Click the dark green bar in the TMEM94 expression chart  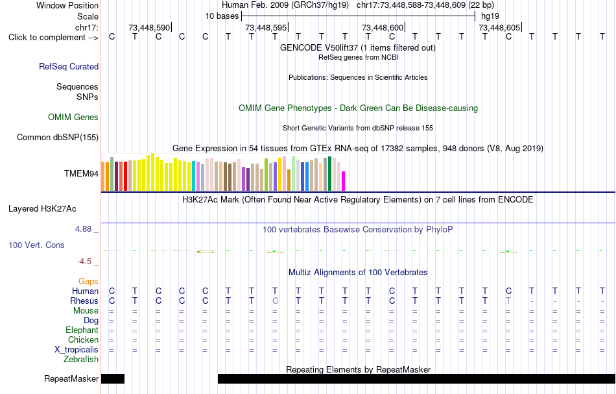[x=329, y=174]
